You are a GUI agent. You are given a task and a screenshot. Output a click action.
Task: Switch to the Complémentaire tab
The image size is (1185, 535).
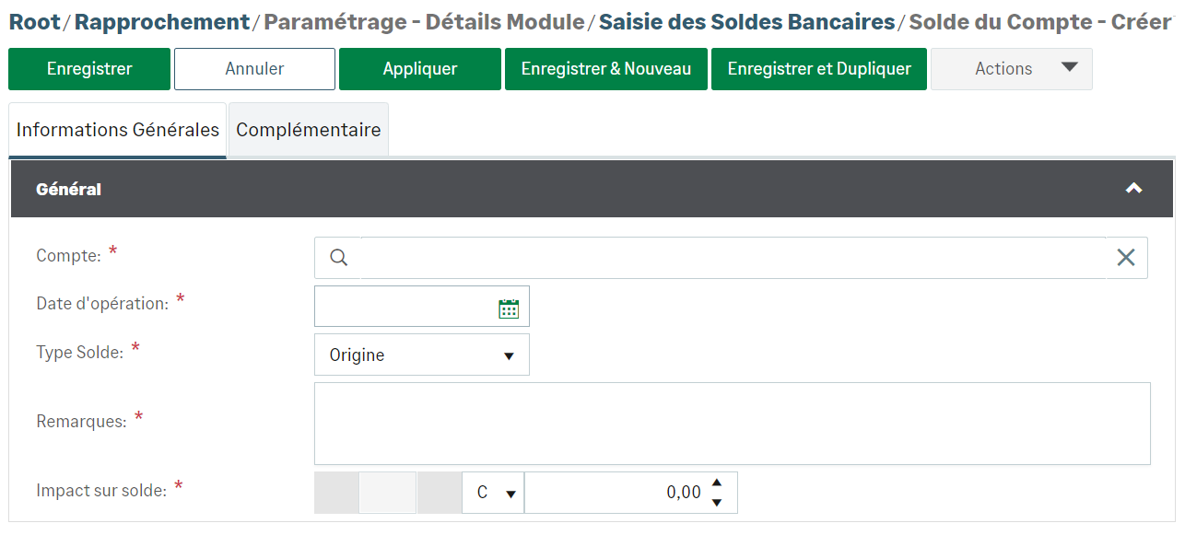point(308,130)
